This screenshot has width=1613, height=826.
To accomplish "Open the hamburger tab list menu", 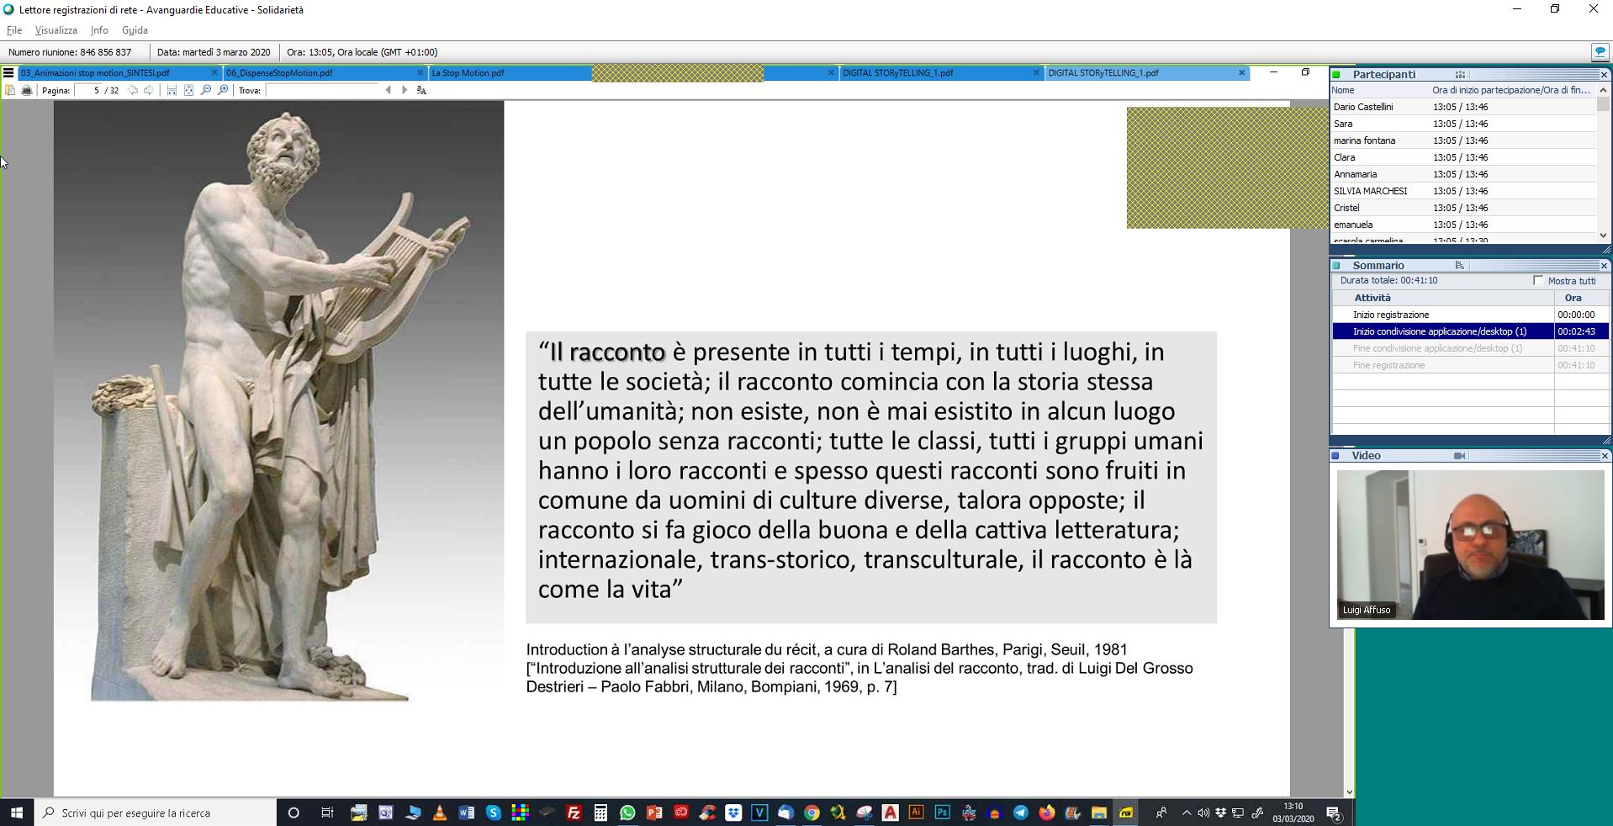I will click(x=8, y=73).
